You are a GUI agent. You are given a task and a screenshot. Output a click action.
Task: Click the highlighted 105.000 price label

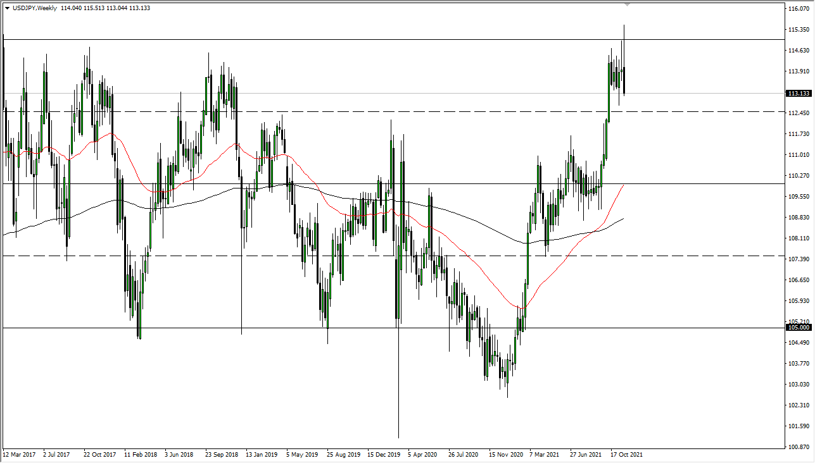tap(797, 327)
